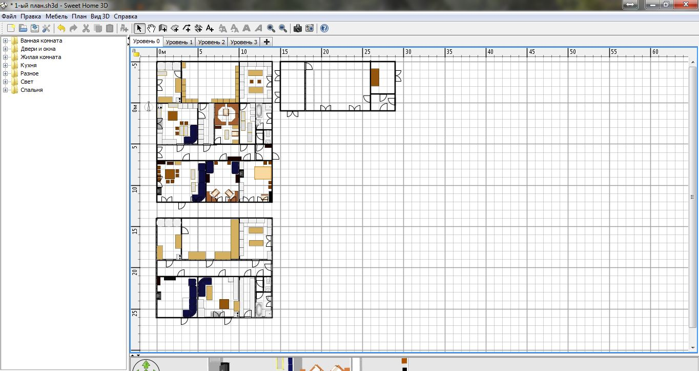Click the lock icon at ruler corner
The image size is (699, 371).
coord(136,52)
